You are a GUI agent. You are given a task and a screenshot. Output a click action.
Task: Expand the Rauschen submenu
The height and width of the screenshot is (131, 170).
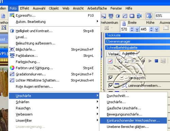pos(54,108)
